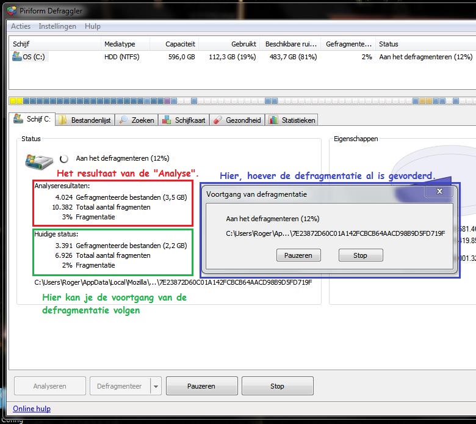Sort by the Gefragmente... column header
This screenshot has width=476, height=424.
coord(348,44)
